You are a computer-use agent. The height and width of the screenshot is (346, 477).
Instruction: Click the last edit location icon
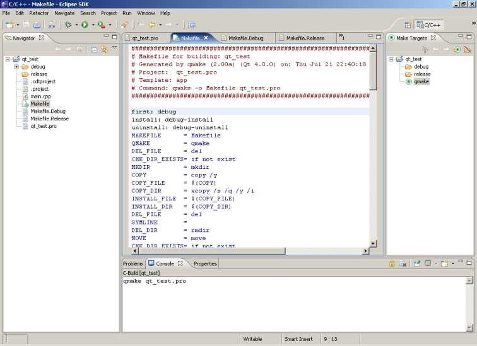click(x=141, y=25)
